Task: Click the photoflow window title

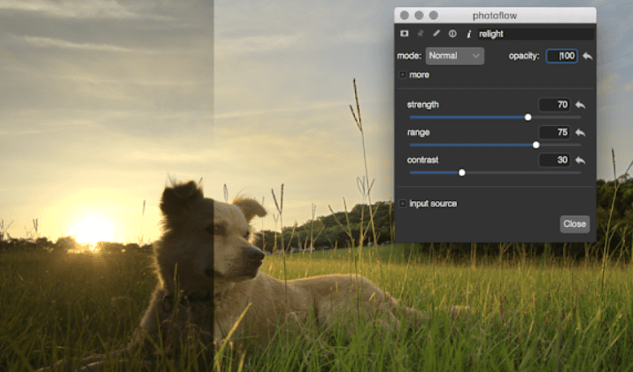Action: point(495,15)
